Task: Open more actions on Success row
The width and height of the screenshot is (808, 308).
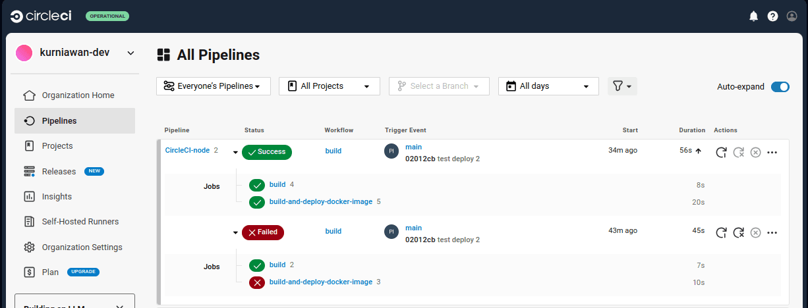Action: 772,153
